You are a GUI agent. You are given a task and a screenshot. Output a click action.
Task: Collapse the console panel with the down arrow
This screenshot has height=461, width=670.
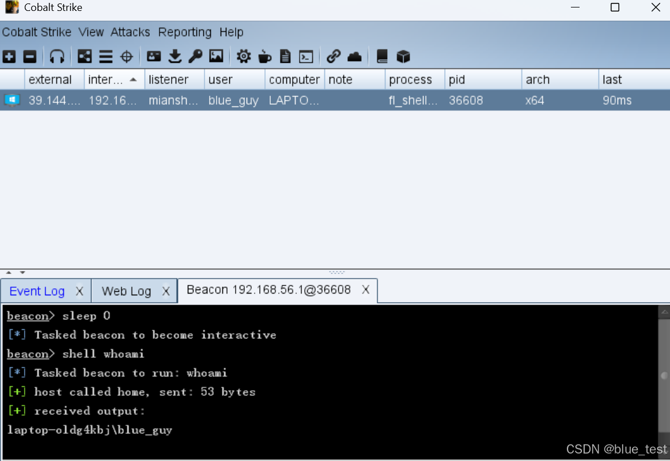point(22,272)
